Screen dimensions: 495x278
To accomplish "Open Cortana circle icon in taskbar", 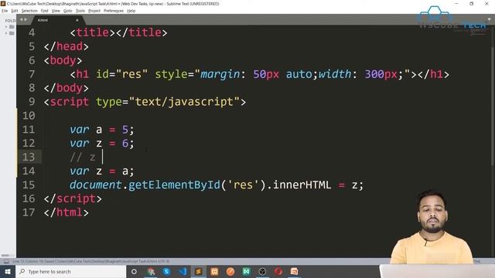I will (134, 271).
